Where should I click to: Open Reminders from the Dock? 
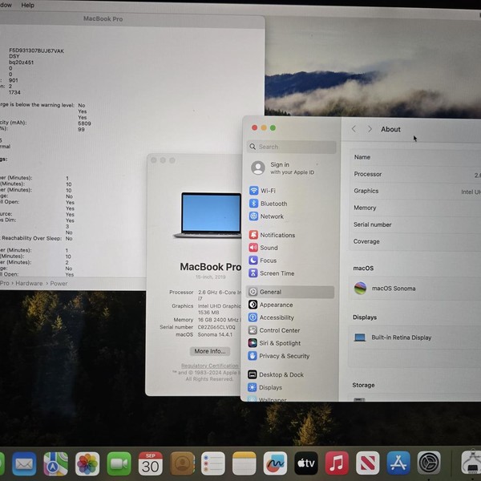(213, 463)
